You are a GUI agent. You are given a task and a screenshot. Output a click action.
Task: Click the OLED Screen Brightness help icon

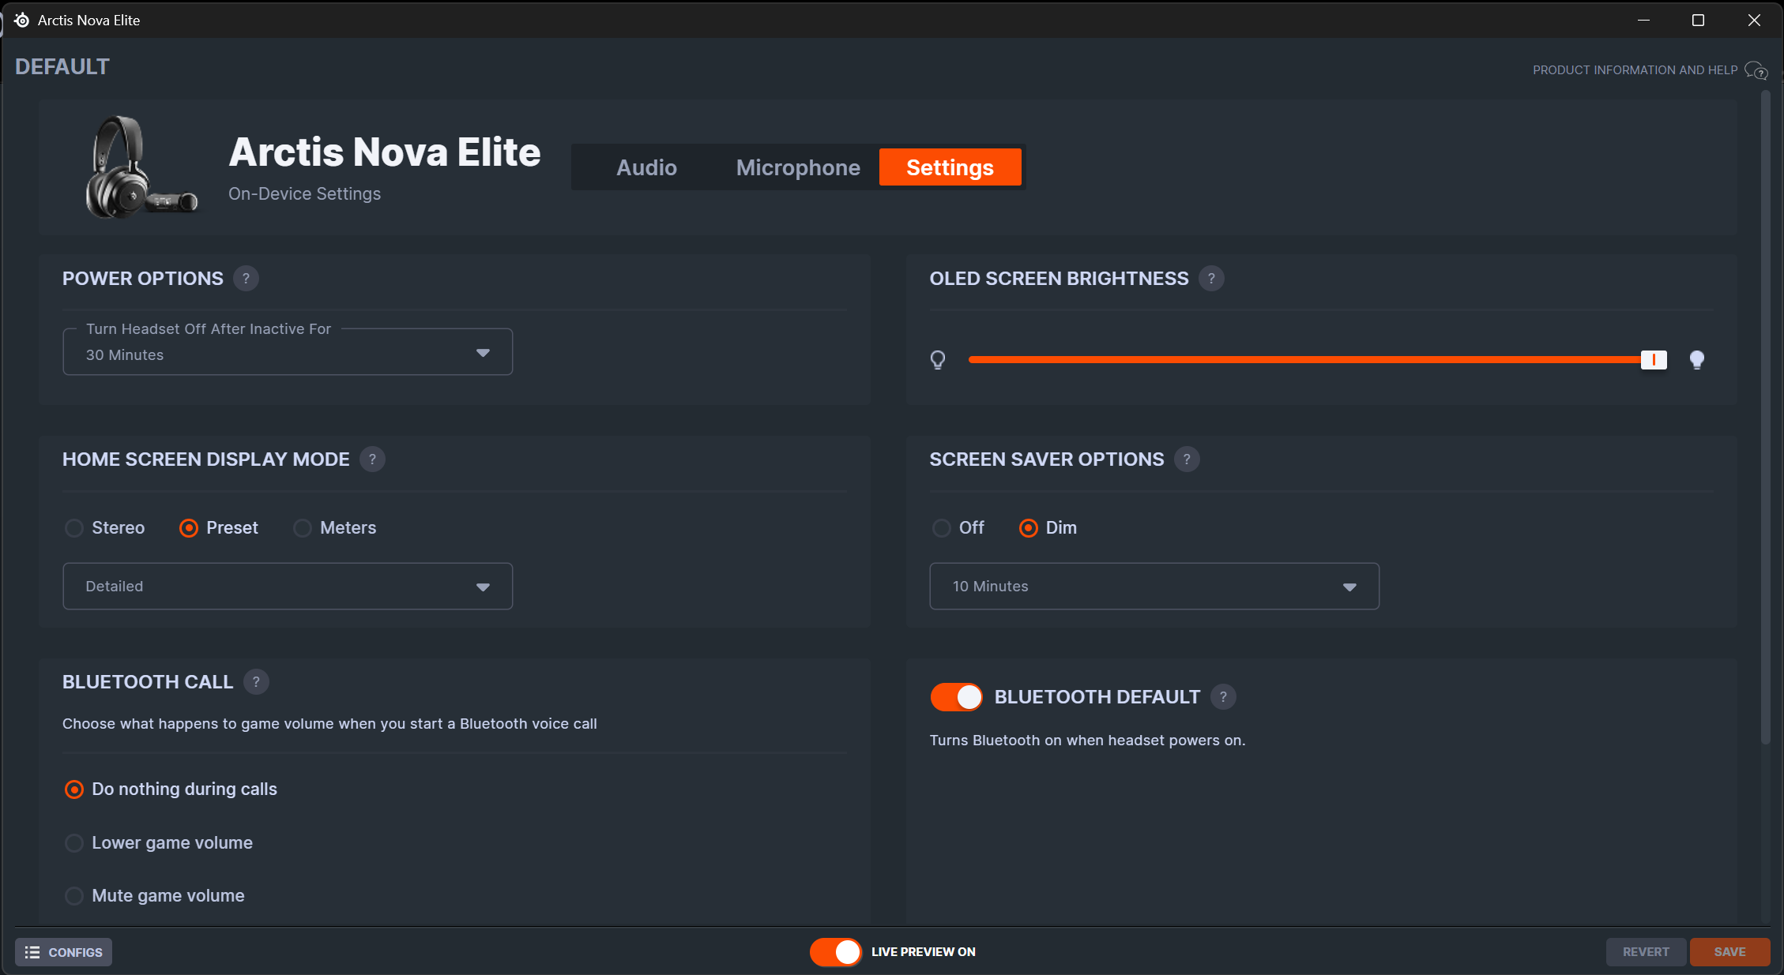pos(1211,279)
